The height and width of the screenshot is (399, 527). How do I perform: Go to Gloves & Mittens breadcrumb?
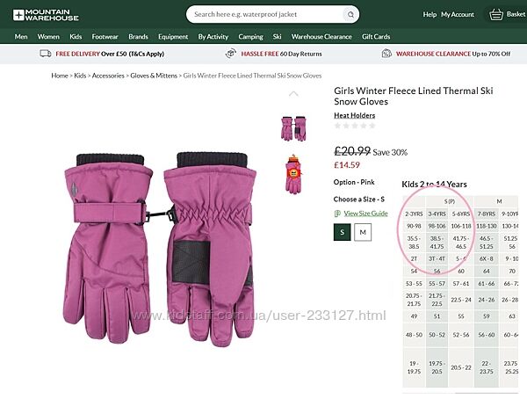tap(154, 76)
